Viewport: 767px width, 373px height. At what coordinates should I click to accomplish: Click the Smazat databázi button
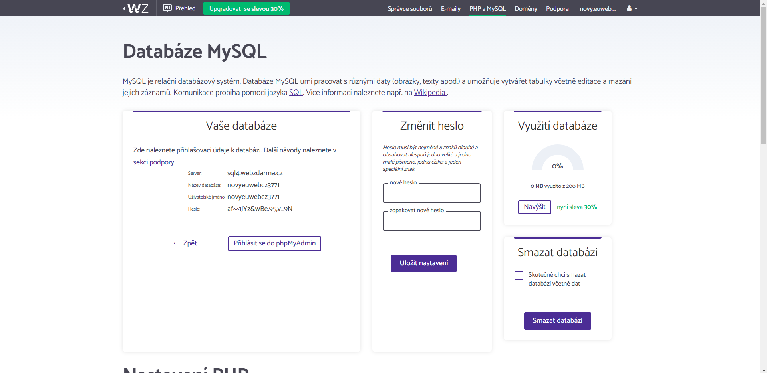[558, 321]
